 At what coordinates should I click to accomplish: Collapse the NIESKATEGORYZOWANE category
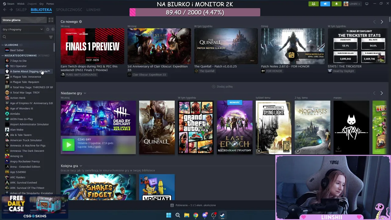(x=2, y=56)
